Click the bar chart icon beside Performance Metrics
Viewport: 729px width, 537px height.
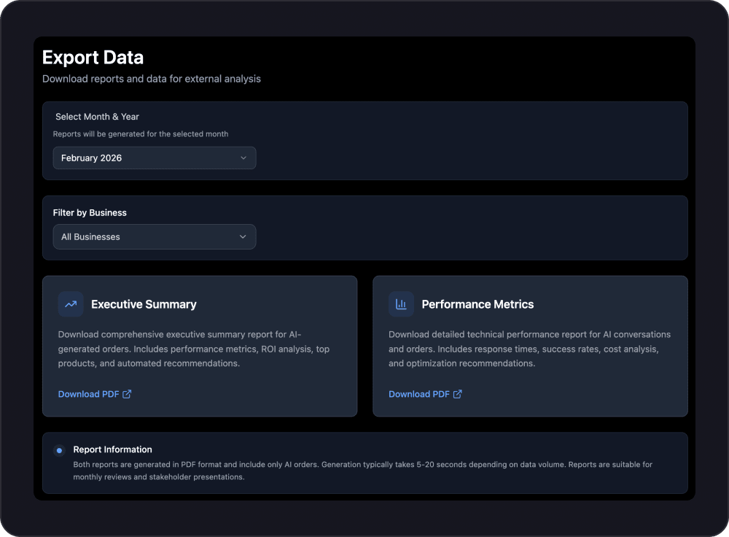[x=401, y=304]
